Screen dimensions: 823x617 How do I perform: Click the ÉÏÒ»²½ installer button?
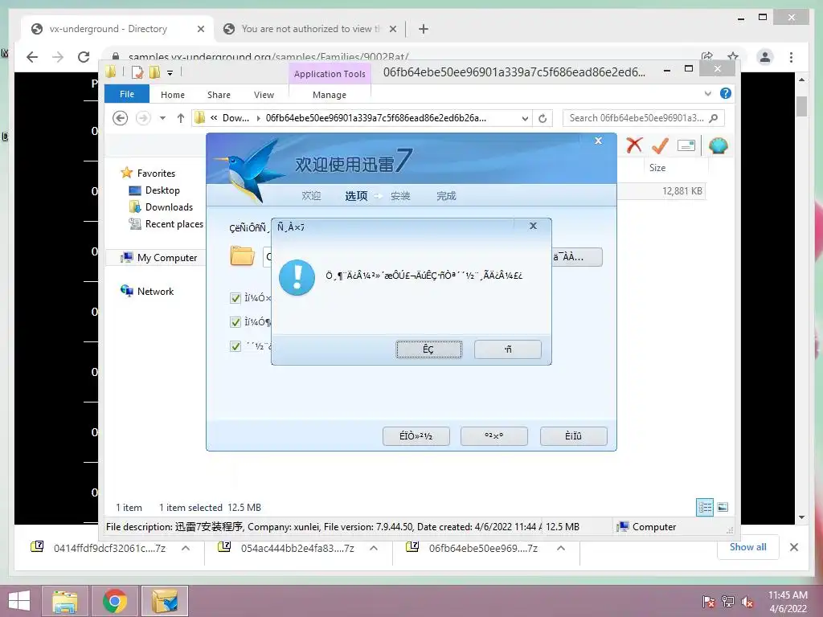coord(416,436)
